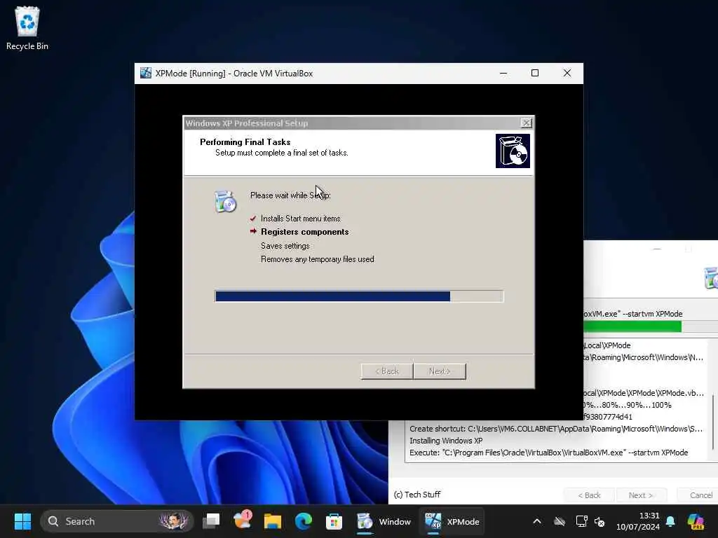Click the CD icon beside Please wait text
Screen dimensions: 718x538
click(225, 201)
